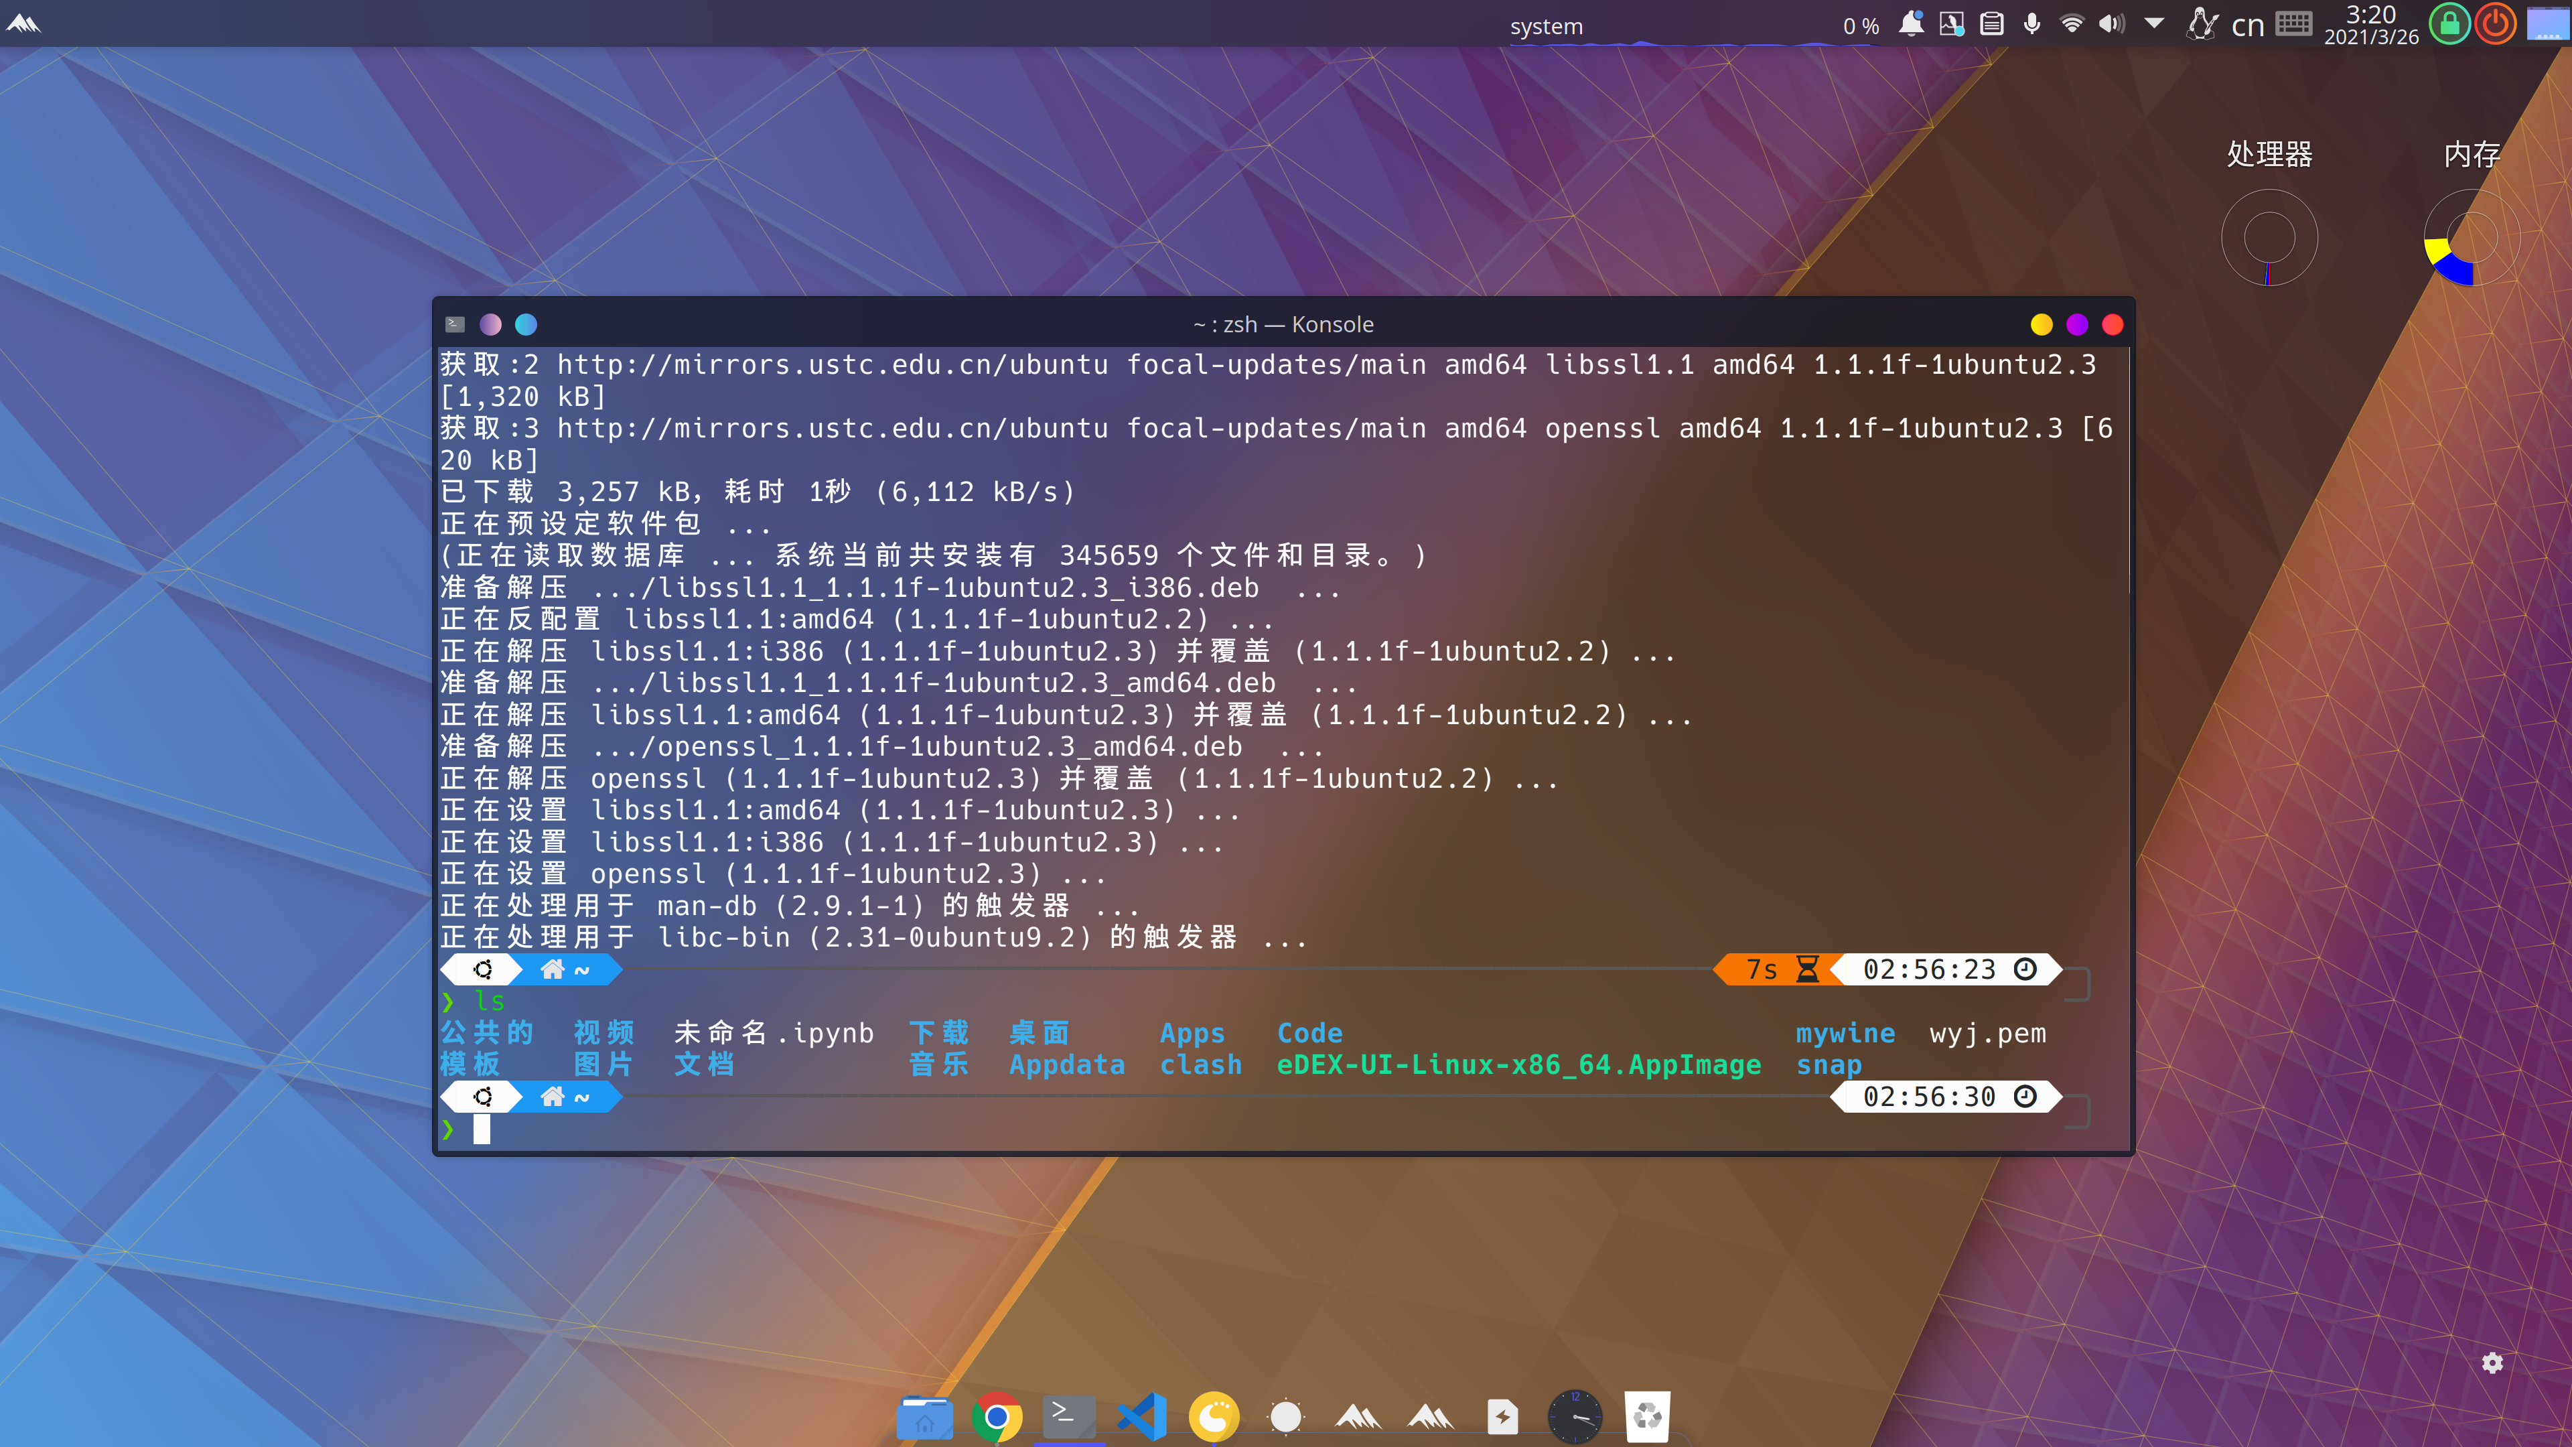Image resolution: width=2572 pixels, height=1447 pixels.
Task: Open the file manager home folder in dock
Action: (924, 1417)
